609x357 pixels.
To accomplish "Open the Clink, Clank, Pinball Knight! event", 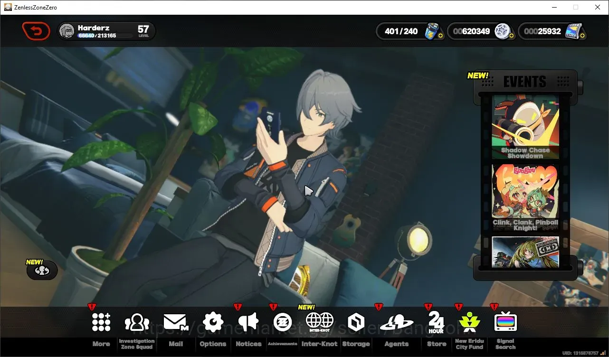I will 525,198.
